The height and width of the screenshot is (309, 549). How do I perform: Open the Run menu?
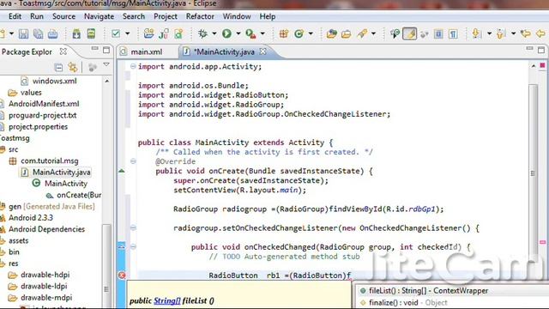[x=37, y=16]
